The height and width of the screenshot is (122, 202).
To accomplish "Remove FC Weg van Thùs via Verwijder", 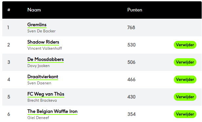I will [185, 97].
